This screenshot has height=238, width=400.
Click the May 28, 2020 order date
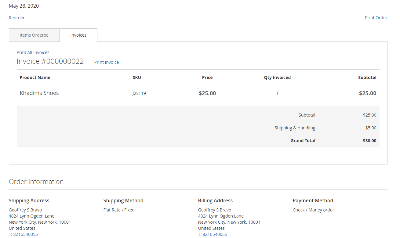pyautogui.click(x=24, y=6)
